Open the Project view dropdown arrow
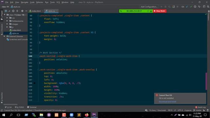 (x=9, y=11)
